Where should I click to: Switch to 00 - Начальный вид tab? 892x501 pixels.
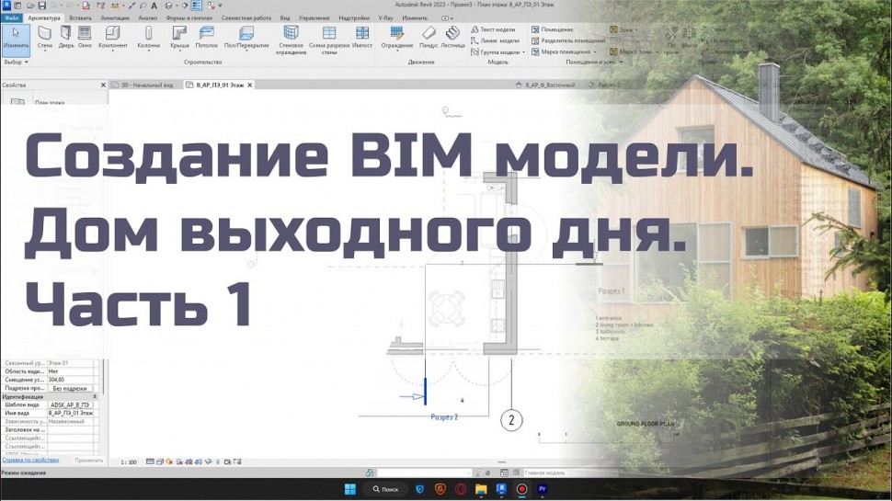145,85
